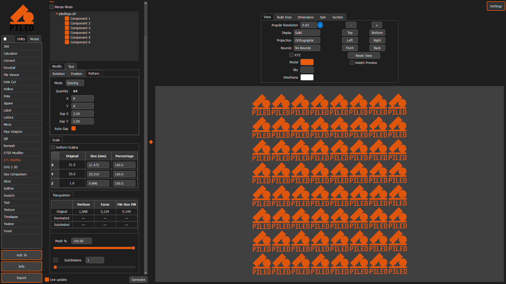Select the Position tab

(x=77, y=74)
